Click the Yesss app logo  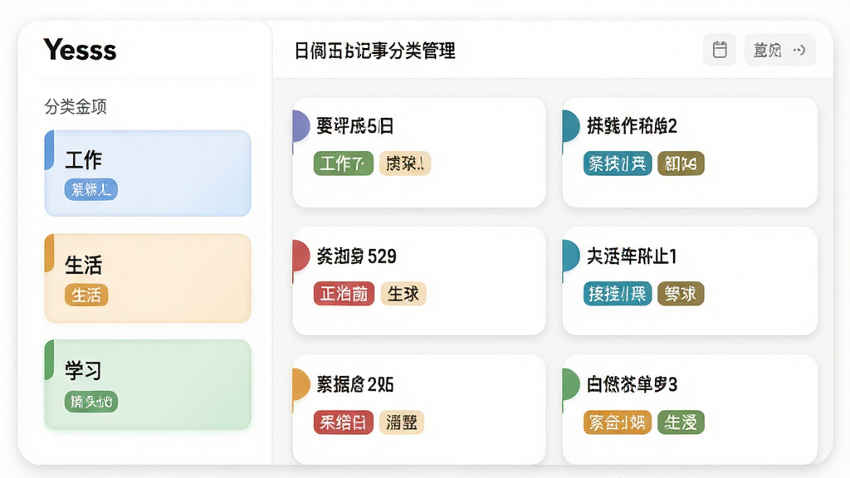[x=80, y=50]
